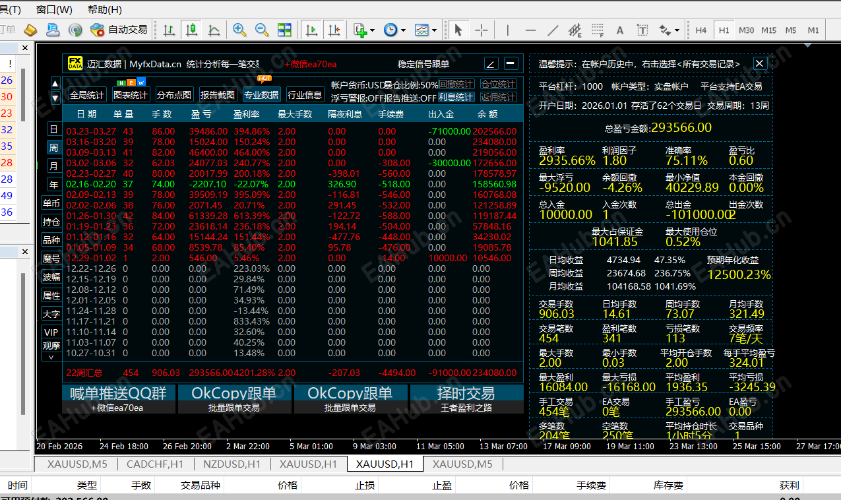Switch timeframe to M5

tap(791, 30)
